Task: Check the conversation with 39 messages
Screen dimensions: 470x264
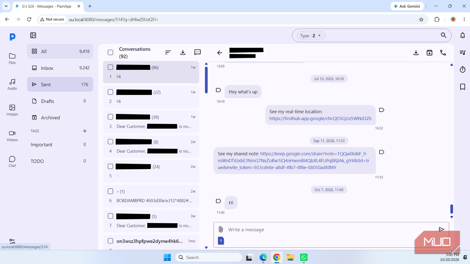Action: pyautogui.click(x=110, y=117)
